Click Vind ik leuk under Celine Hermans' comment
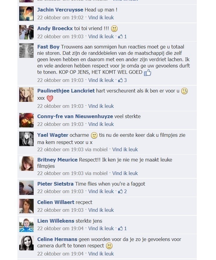This screenshot has height=260, width=216. point(101,254)
